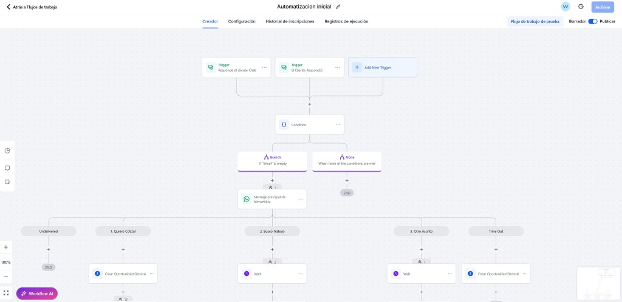Zoom in with the plus button
The image size is (622, 302).
coord(6,247)
